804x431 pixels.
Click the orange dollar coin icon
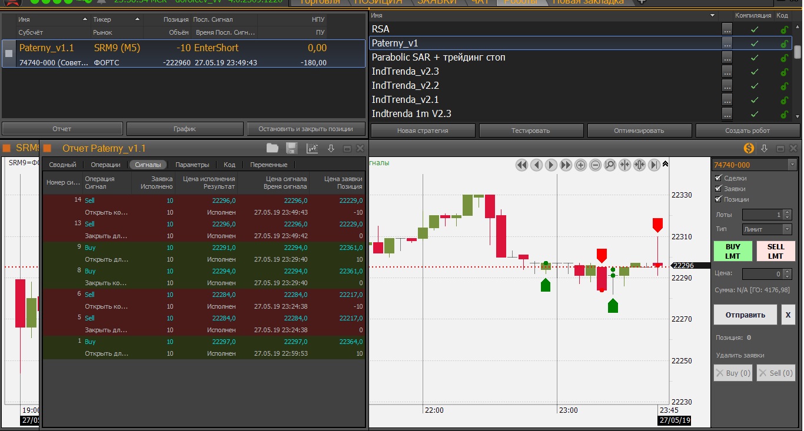coord(749,148)
